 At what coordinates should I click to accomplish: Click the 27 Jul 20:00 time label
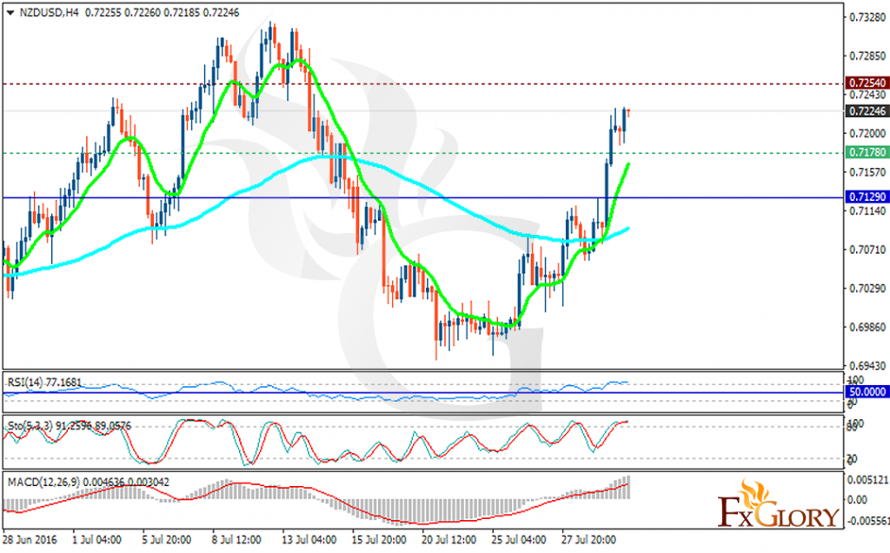coord(588,539)
